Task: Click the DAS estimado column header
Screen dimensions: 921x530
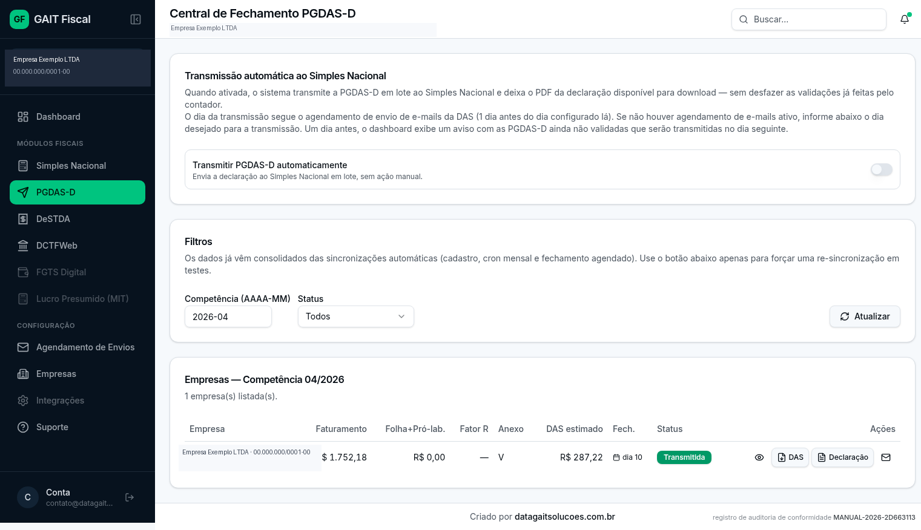Action: pos(575,429)
